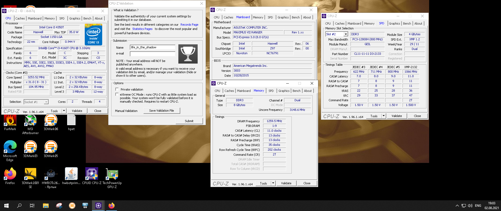This screenshot has width=501, height=211.
Task: Click the e-mail input field
Action: (x=153, y=54)
